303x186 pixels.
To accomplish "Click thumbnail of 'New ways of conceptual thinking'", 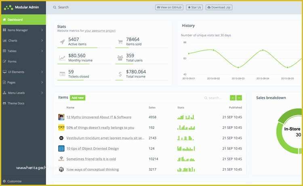I will (x=61, y=169).
